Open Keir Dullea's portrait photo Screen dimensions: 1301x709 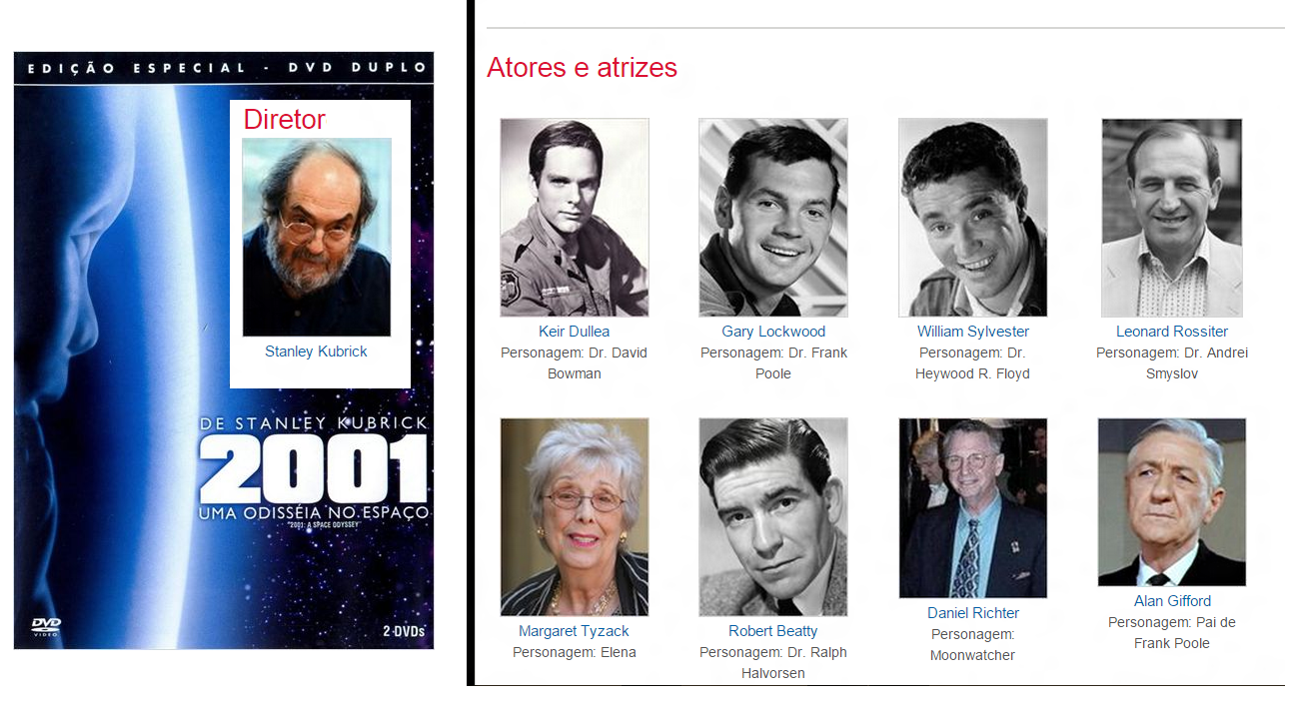coord(575,218)
